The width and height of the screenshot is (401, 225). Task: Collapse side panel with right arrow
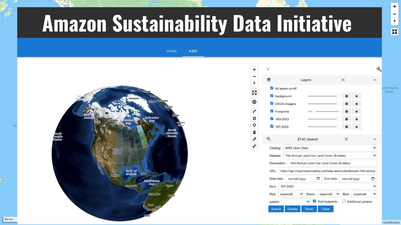[x=268, y=69]
